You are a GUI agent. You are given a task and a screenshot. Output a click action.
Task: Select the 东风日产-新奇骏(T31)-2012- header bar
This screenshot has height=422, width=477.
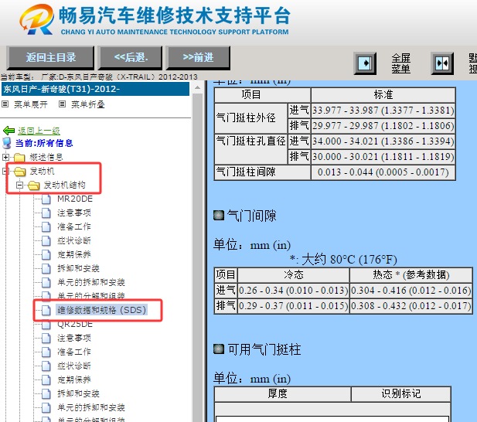click(x=95, y=89)
